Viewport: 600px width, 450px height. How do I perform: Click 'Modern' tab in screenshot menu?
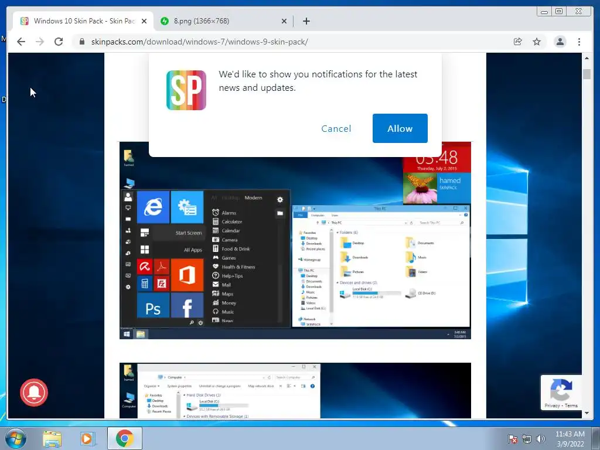coord(253,198)
